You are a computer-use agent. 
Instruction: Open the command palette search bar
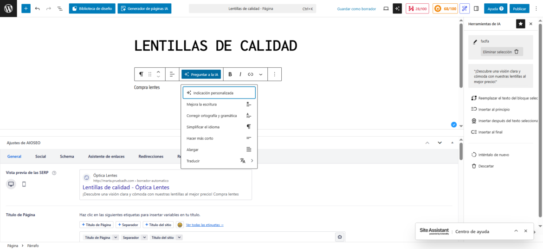point(252,9)
